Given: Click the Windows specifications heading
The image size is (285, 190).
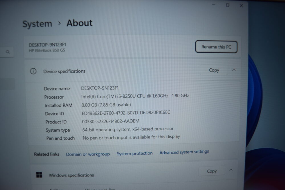Looking at the screenshot, I should (71, 175).
